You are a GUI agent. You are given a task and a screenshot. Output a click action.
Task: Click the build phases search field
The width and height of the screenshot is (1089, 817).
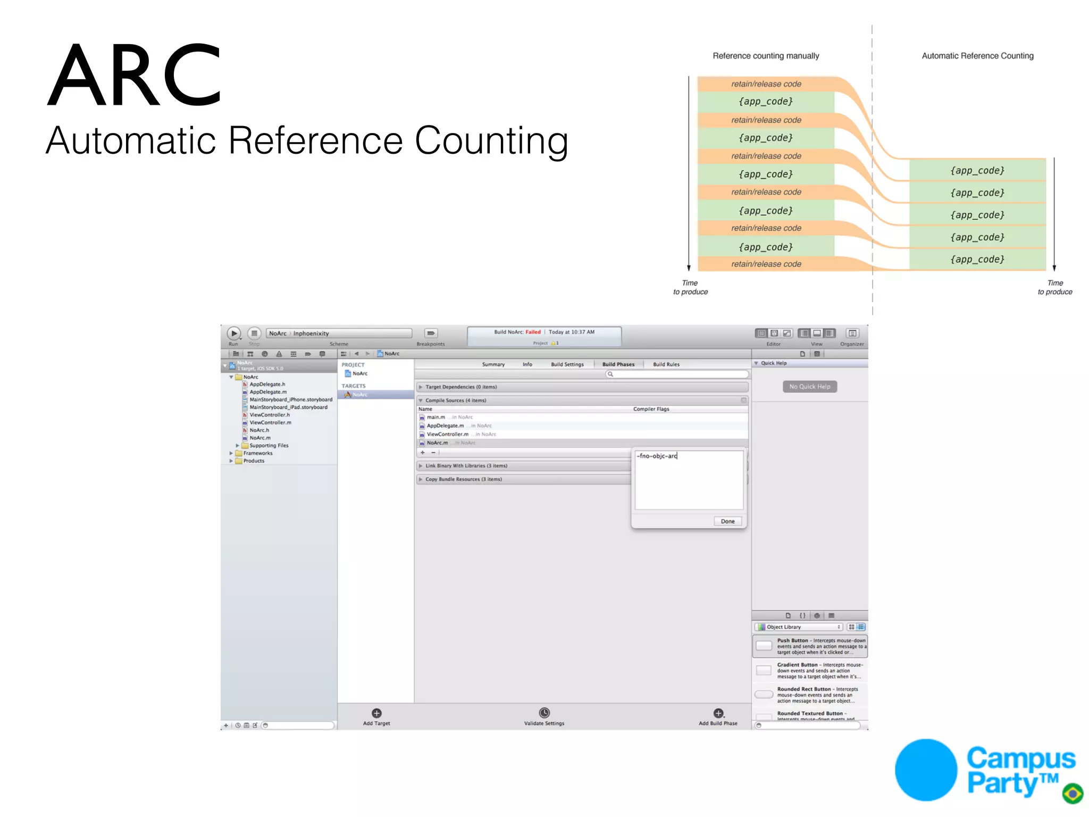click(677, 374)
